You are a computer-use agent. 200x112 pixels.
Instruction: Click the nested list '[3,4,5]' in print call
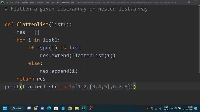coord(100,87)
